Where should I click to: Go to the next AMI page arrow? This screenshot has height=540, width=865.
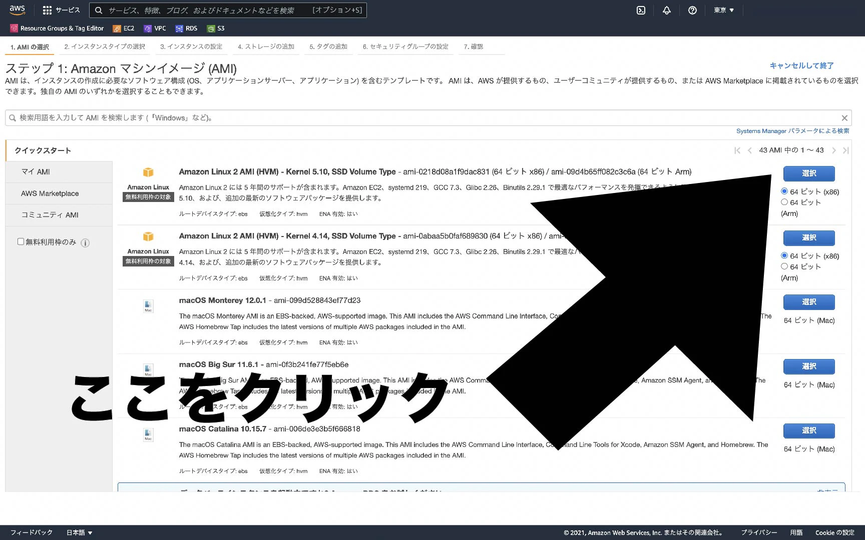point(833,150)
